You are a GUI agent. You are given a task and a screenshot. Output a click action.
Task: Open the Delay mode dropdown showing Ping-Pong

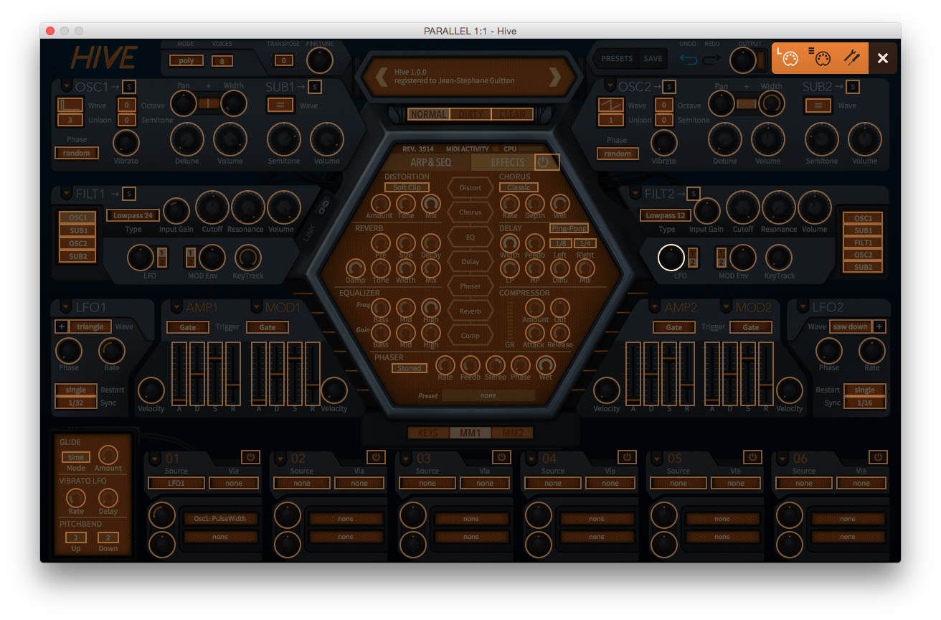coord(569,228)
